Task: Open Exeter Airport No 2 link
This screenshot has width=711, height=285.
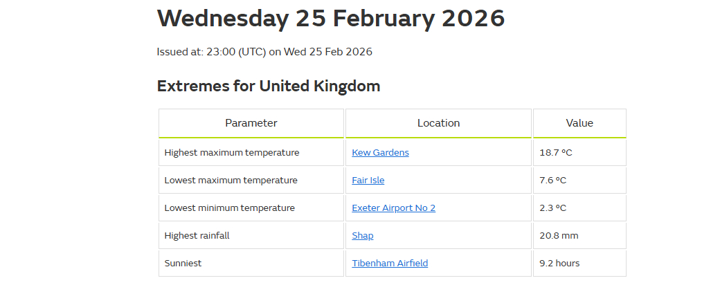Action: 393,208
